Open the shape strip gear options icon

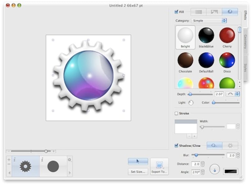69,160
